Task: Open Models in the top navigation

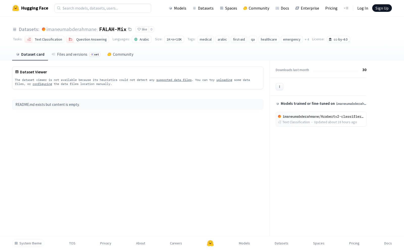Action: [178, 8]
